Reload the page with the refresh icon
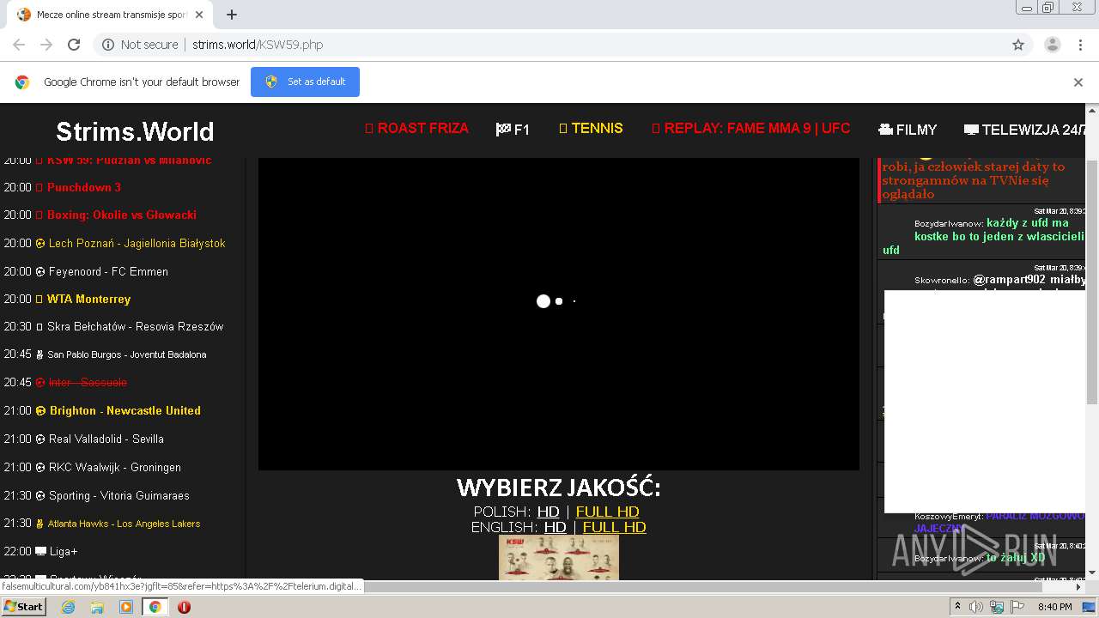The width and height of the screenshot is (1099, 618). click(74, 45)
